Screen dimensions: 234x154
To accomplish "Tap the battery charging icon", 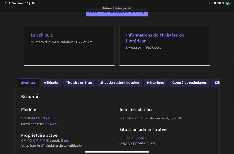I will pos(228,3).
